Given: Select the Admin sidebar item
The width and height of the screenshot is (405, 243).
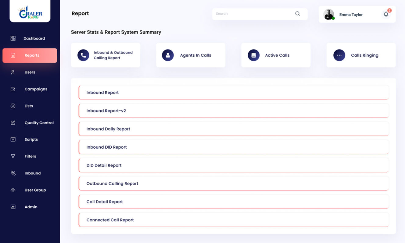Looking at the screenshot, I should click(x=31, y=207).
